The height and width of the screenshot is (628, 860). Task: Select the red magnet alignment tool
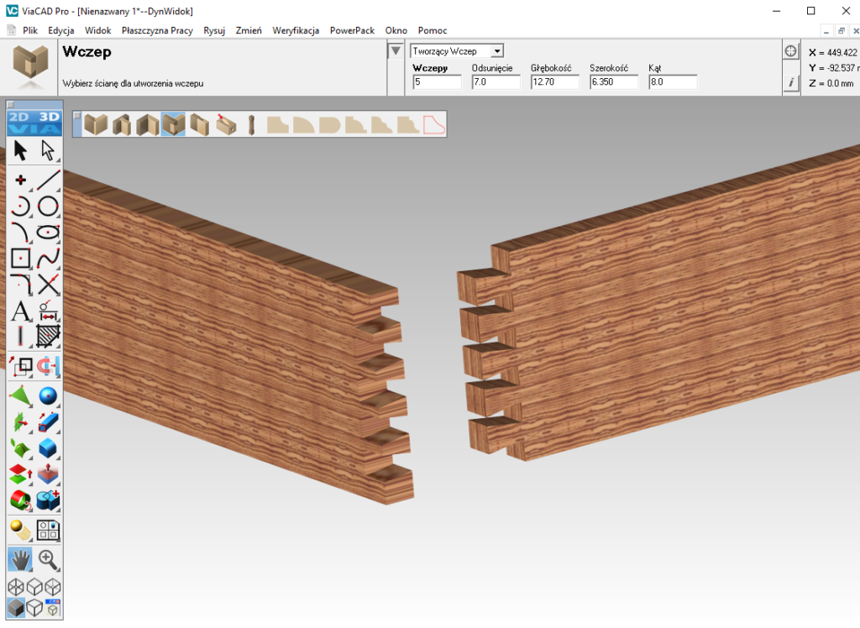click(x=48, y=366)
